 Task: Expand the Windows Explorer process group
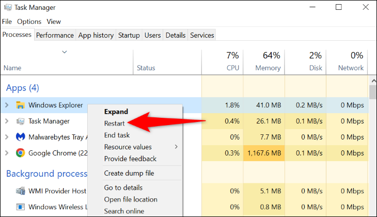coord(7,105)
